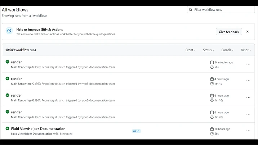This screenshot has width=258, height=145.
Task: Open three-dot menu for run #21961
Action: (x=248, y=98)
